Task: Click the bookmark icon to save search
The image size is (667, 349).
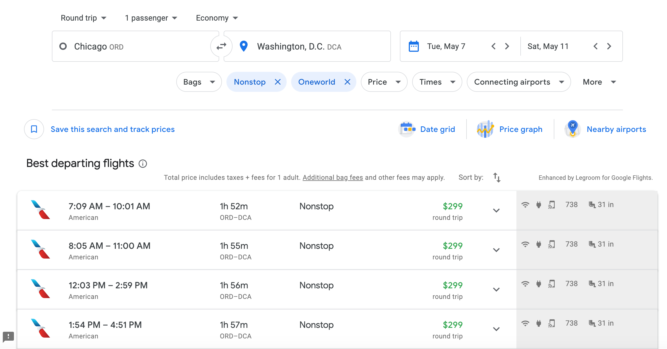Action: (x=34, y=129)
